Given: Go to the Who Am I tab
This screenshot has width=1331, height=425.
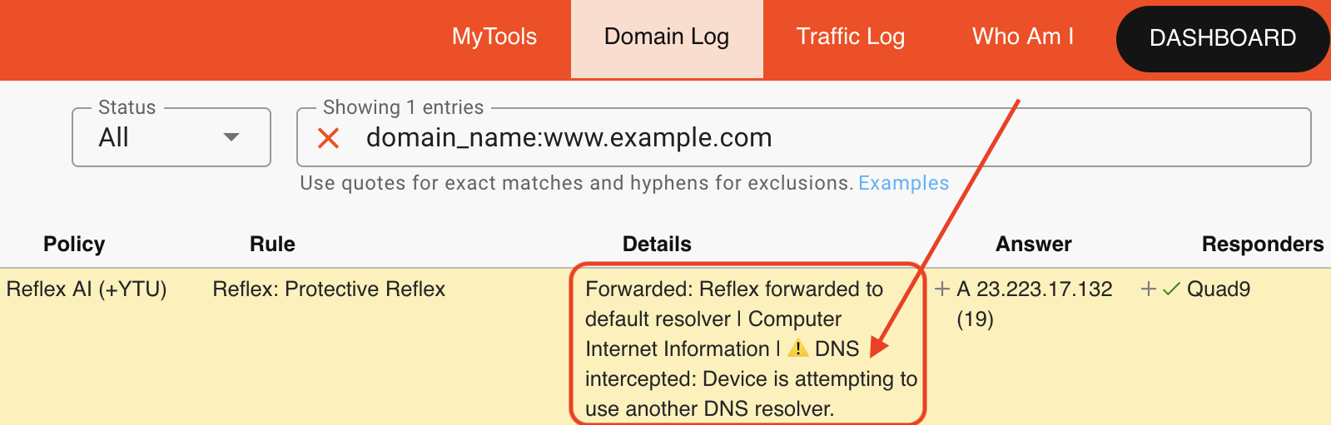Looking at the screenshot, I should pyautogui.click(x=1022, y=37).
